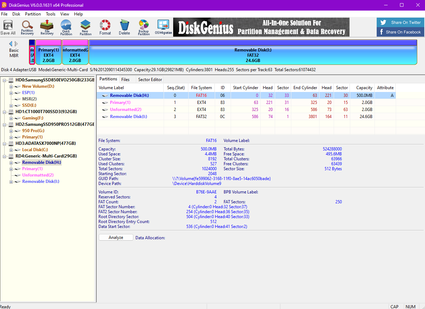425x309 pixels.
Task: Click the Save All icon
Action: pyautogui.click(x=8, y=27)
